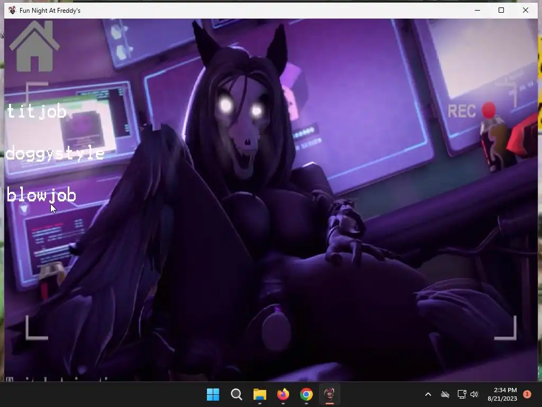
Task: Open the notification badge showing 3
Action: (527, 394)
